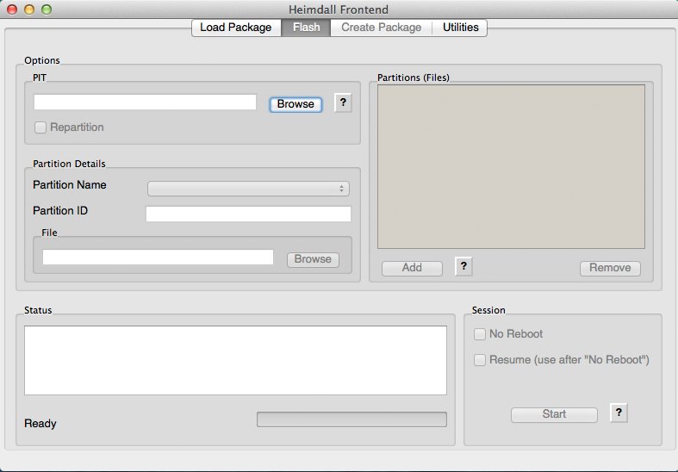The image size is (678, 472).
Task: Browse for a PIT file
Action: click(295, 104)
